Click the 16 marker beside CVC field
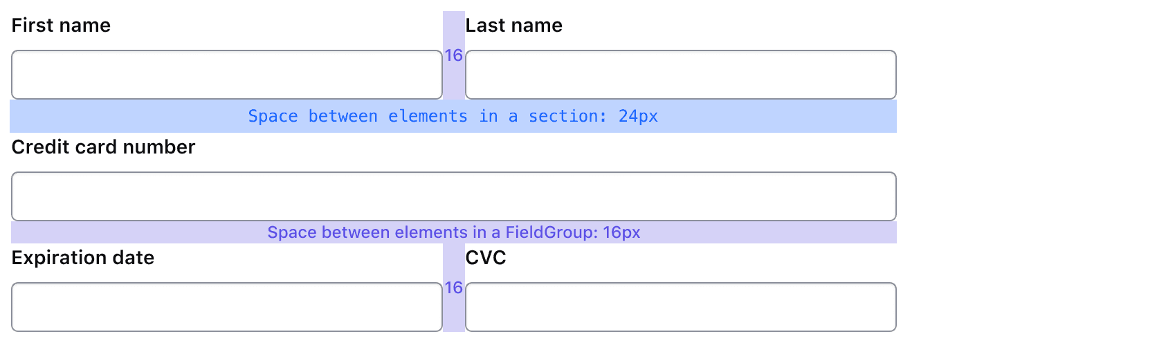 (x=453, y=288)
